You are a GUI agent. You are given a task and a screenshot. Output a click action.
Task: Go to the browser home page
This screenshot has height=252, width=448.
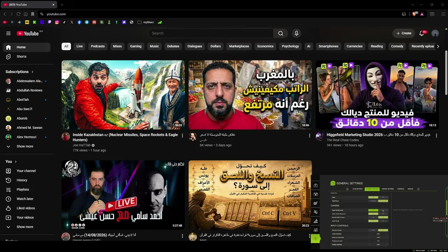tap(26, 14)
